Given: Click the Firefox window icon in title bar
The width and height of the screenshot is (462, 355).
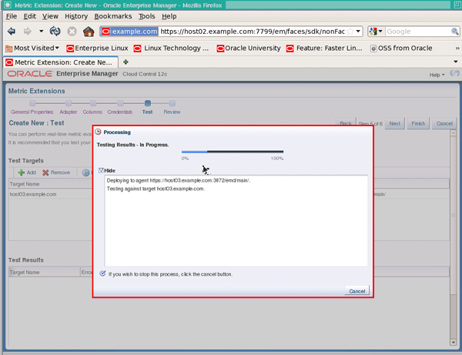Looking at the screenshot, I should click(x=8, y=5).
